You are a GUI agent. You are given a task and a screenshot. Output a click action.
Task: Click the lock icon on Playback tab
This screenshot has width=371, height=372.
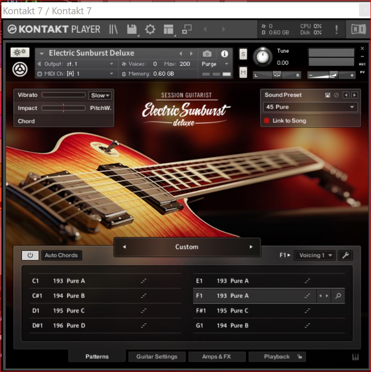tap(300, 356)
